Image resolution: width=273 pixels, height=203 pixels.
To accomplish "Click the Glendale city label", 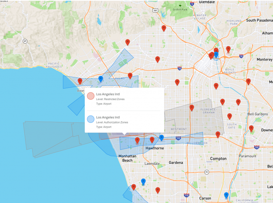I will coord(207,2).
